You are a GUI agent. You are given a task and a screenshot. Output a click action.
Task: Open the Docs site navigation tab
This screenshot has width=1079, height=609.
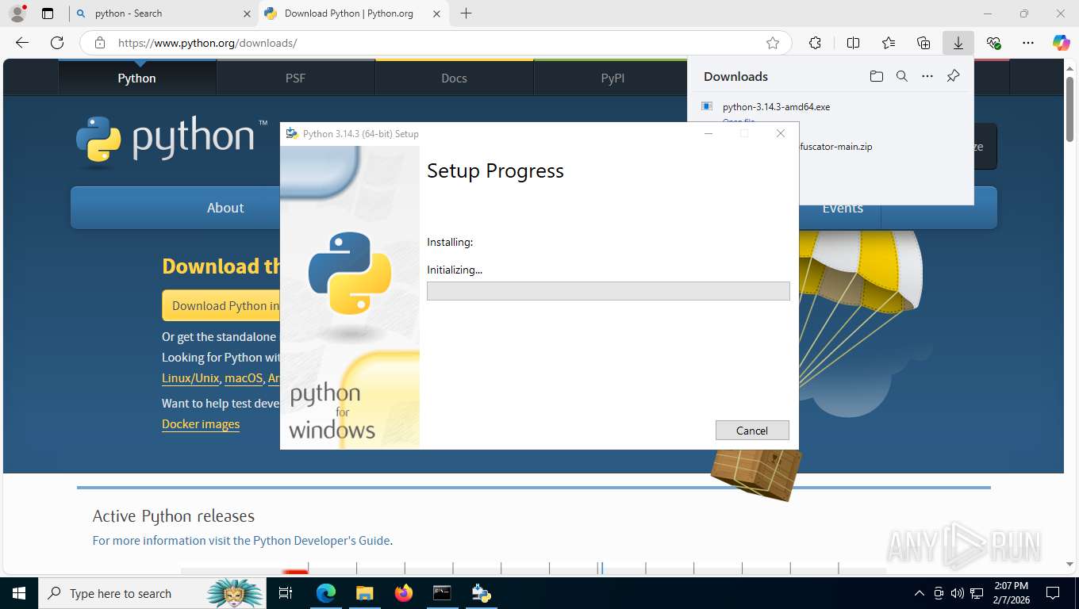pos(454,78)
